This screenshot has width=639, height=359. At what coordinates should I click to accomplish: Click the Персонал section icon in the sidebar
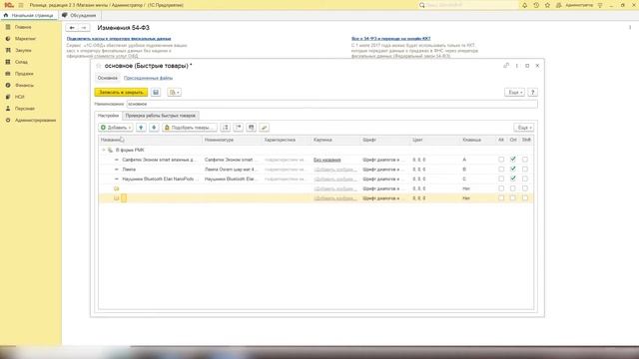tap(8, 109)
